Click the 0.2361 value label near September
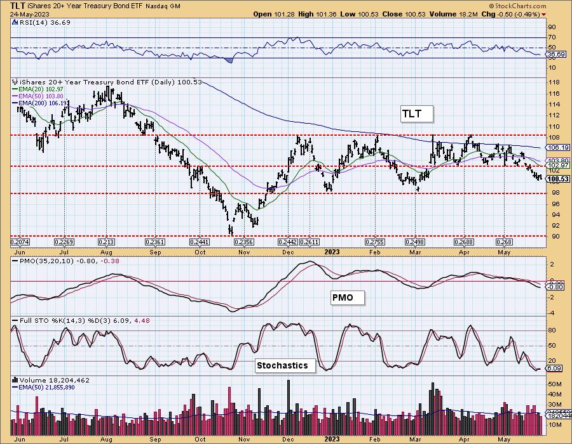 [155, 242]
